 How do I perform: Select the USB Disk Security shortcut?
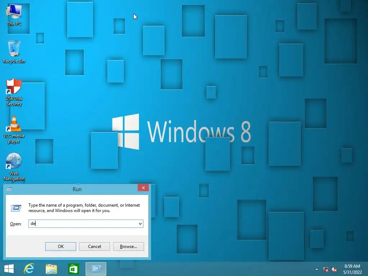(14, 92)
